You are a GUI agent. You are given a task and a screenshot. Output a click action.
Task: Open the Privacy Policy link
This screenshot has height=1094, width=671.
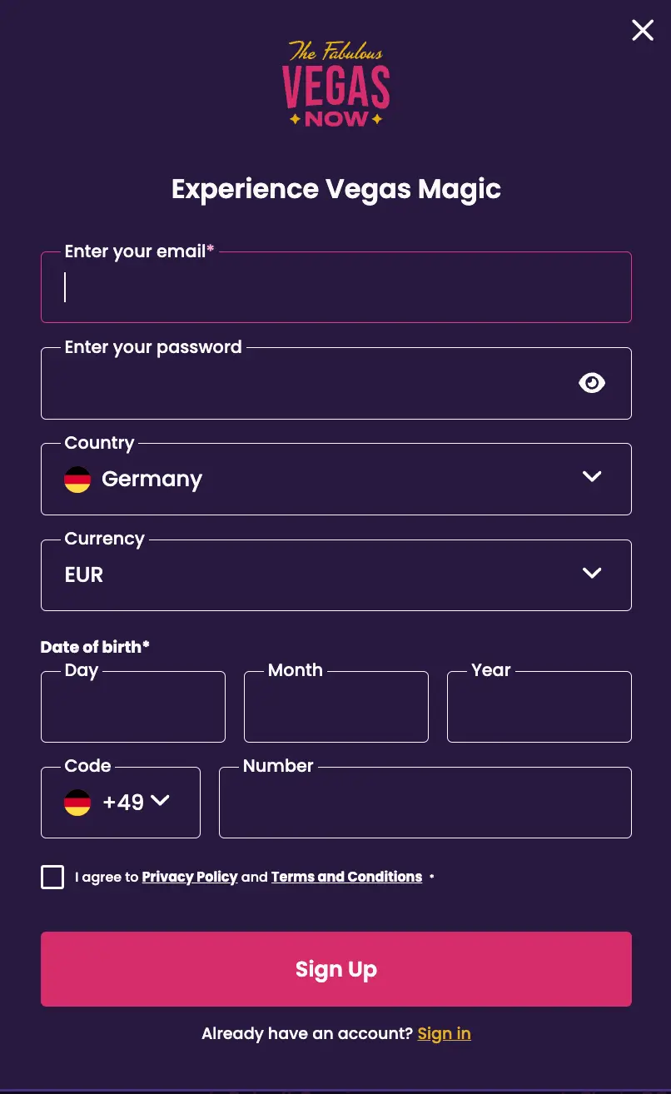pos(189,877)
